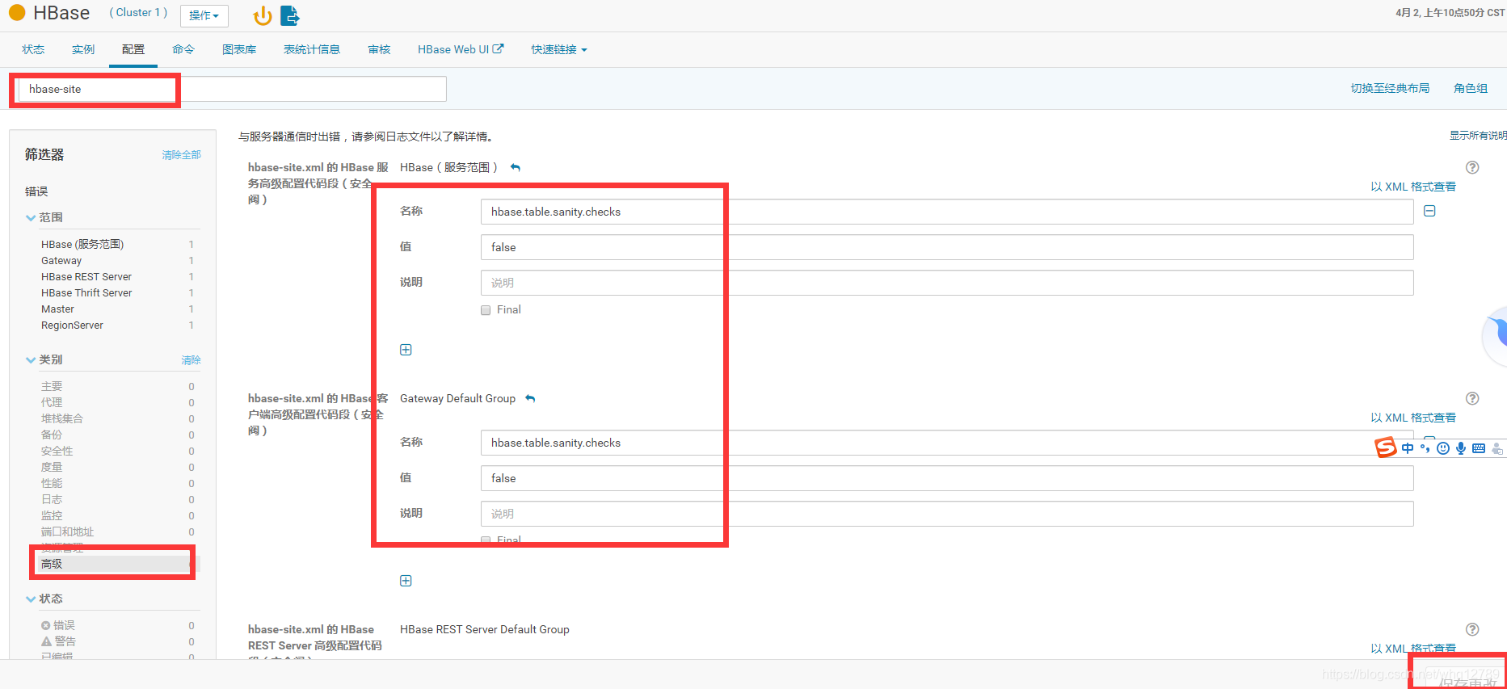
Task: Click the 角色组 link
Action: tap(1471, 88)
